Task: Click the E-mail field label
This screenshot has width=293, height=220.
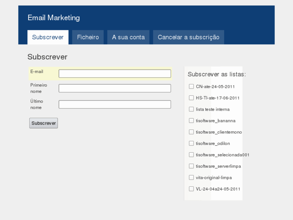Action: (x=37, y=71)
